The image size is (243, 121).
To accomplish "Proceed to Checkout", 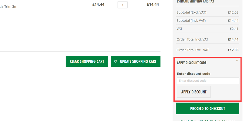I will (x=207, y=109).
